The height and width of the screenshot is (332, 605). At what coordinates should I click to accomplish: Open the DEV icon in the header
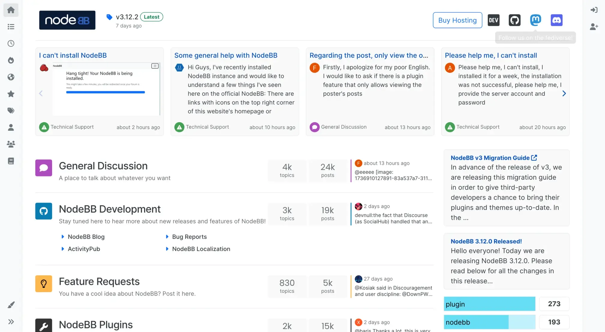[x=493, y=20]
